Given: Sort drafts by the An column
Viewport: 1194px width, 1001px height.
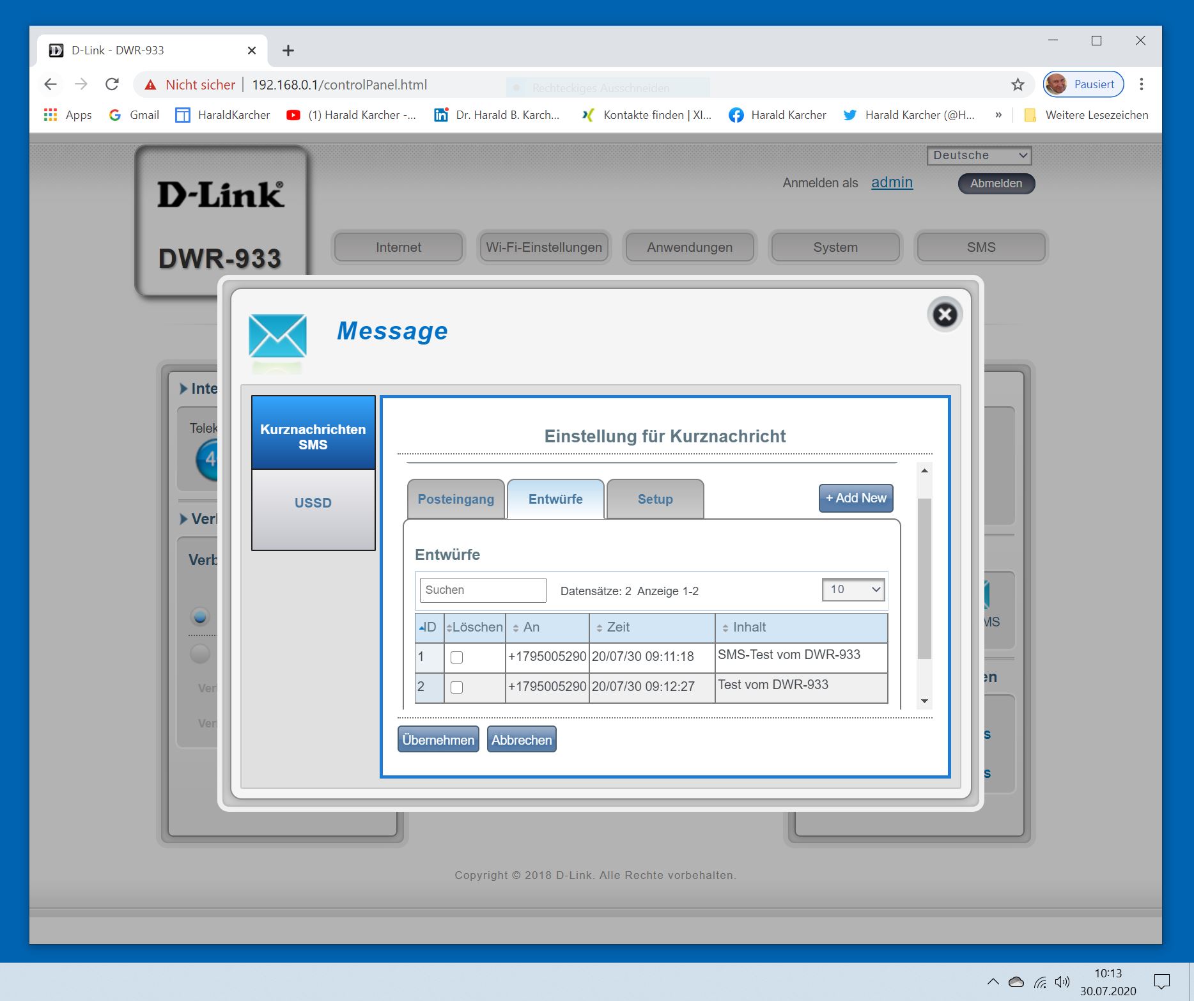Looking at the screenshot, I should pyautogui.click(x=547, y=628).
